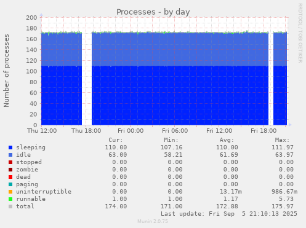Image resolution: width=306 pixels, height=228 pixels.
Task: Click the 'idle' legend label
Action: coord(23,155)
